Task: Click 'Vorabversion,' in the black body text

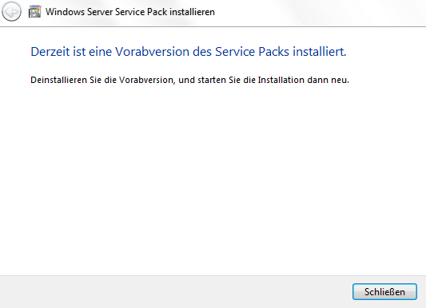Action: point(147,80)
